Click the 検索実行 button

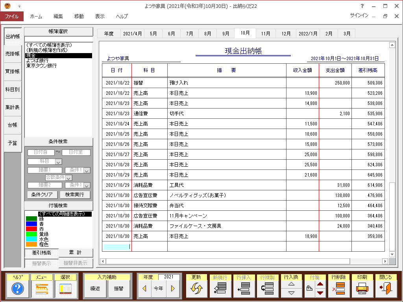(75, 195)
